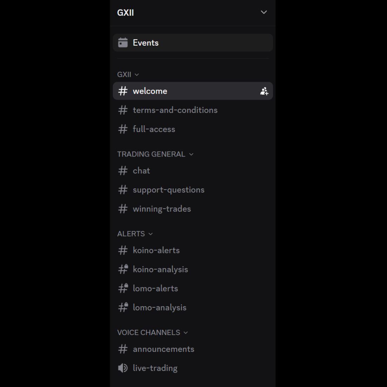Collapse the ALERTS category
This screenshot has width=387, height=387.
(135, 234)
